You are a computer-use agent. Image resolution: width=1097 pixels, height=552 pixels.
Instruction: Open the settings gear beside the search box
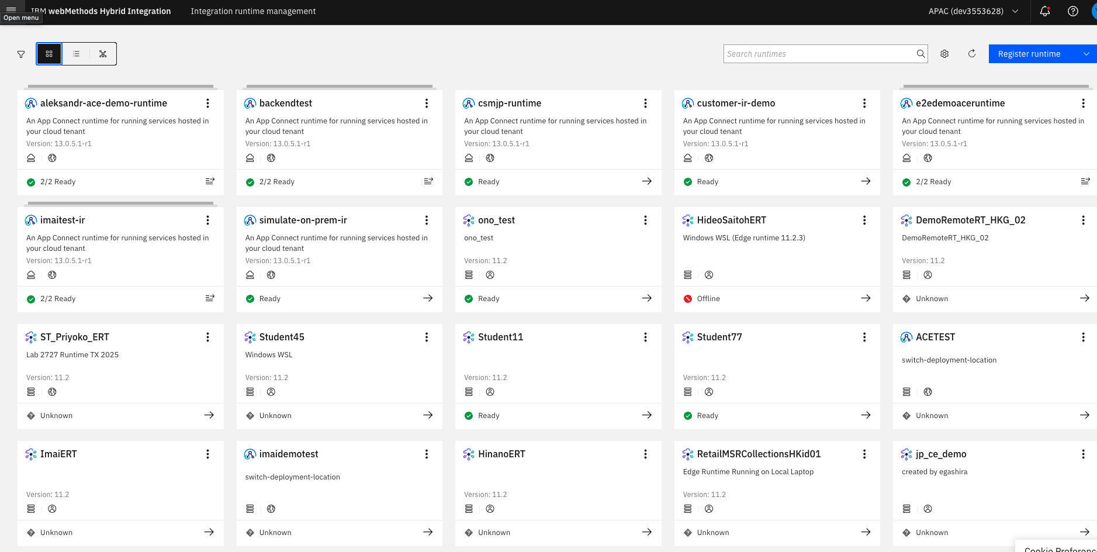(x=944, y=54)
